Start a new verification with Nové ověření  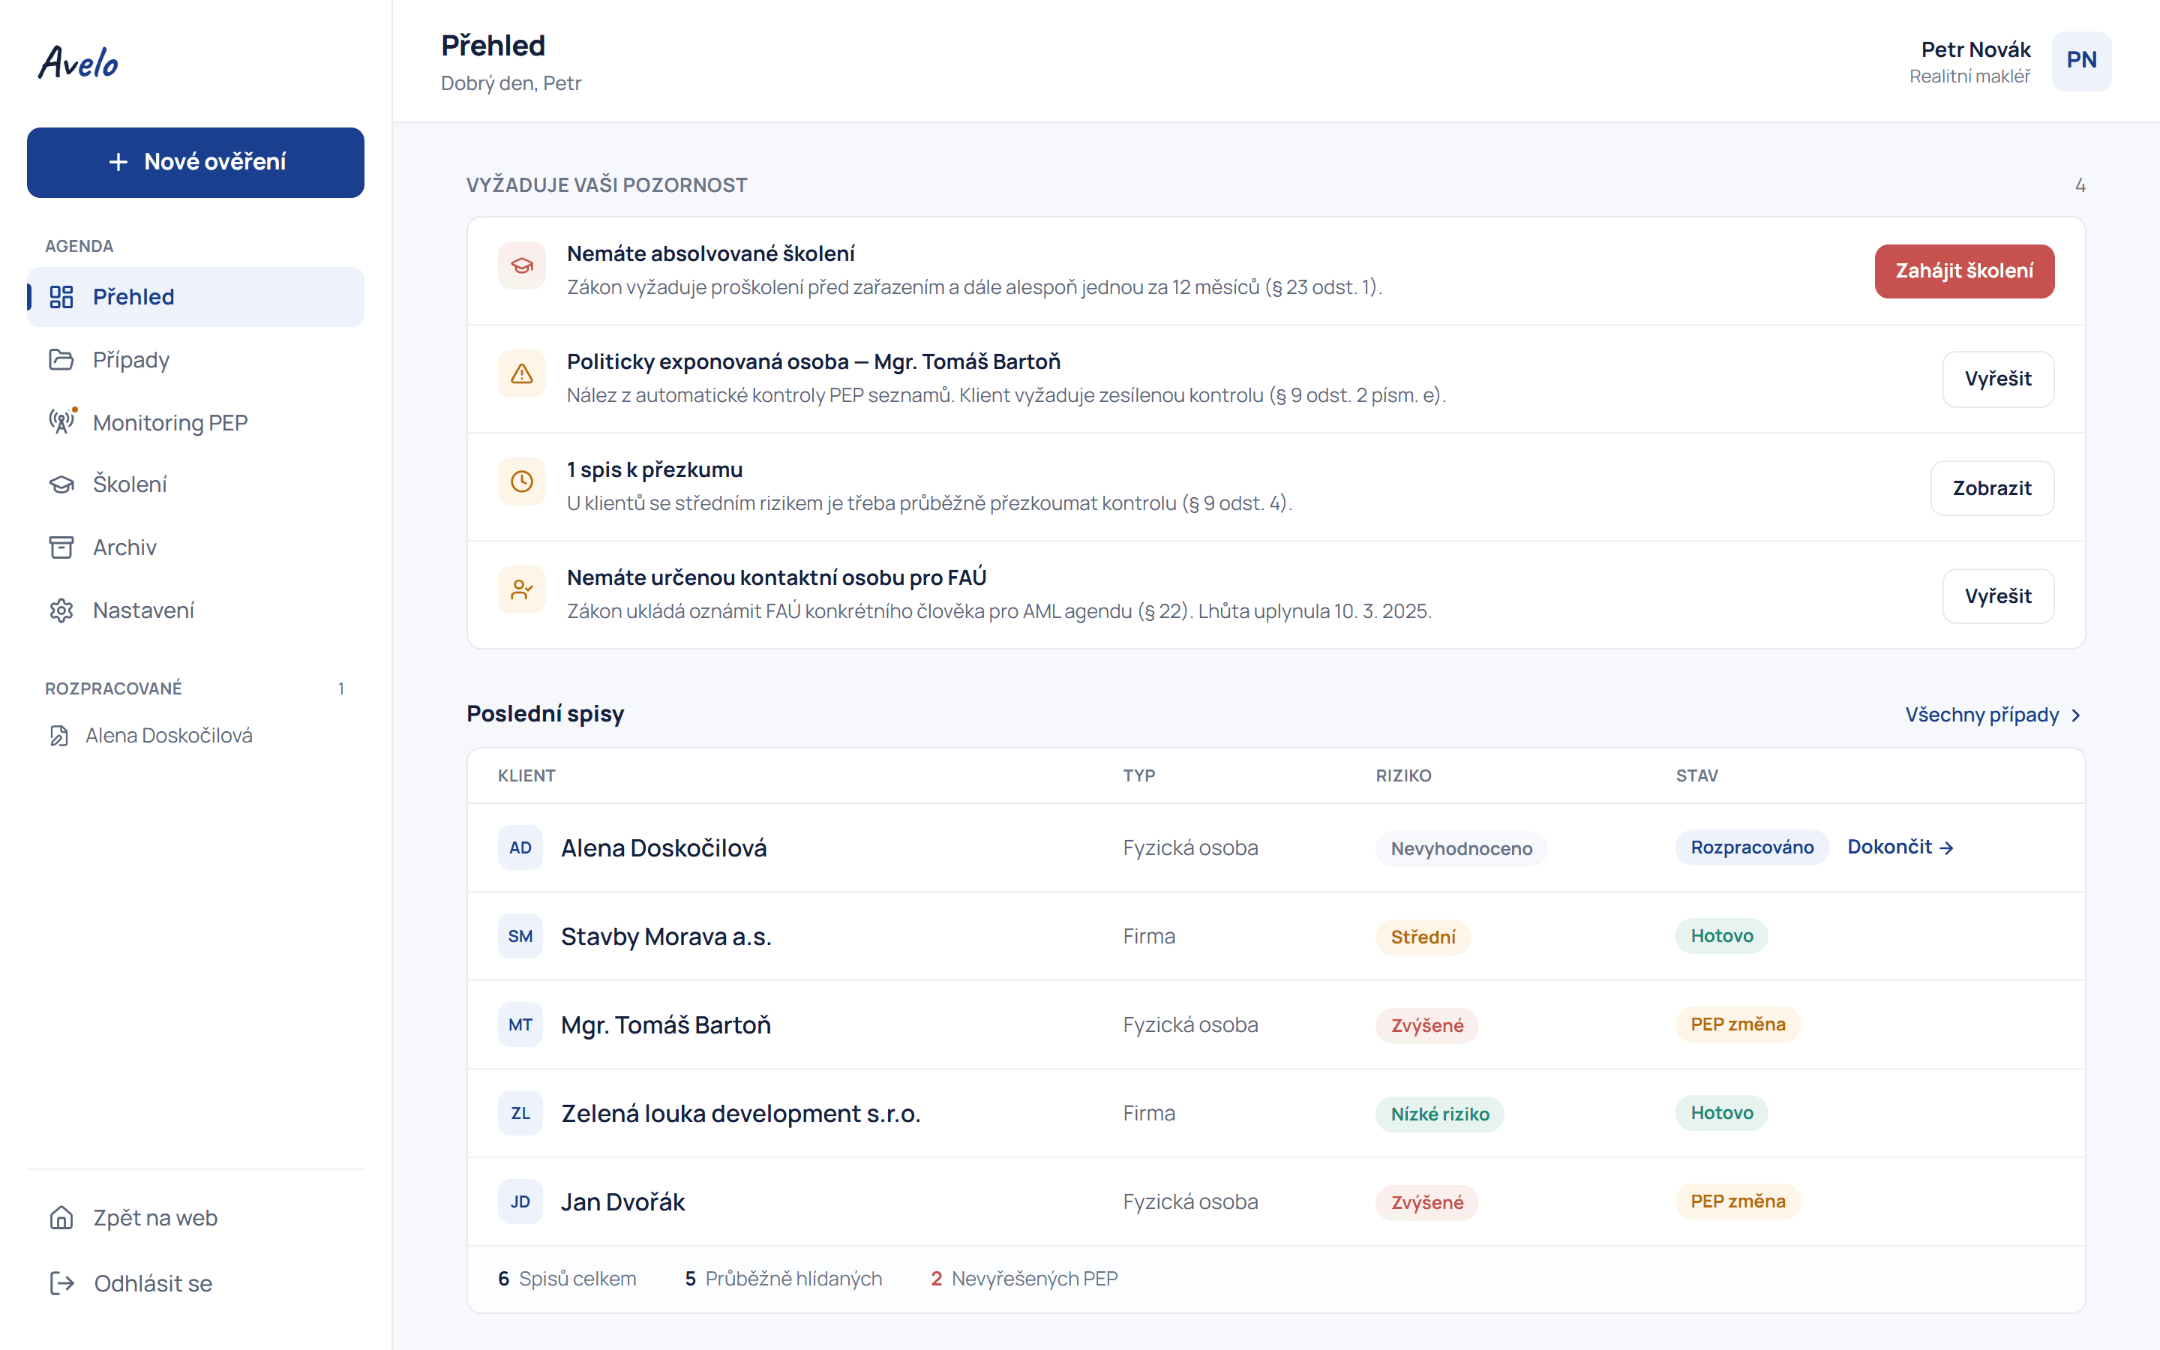coord(196,163)
